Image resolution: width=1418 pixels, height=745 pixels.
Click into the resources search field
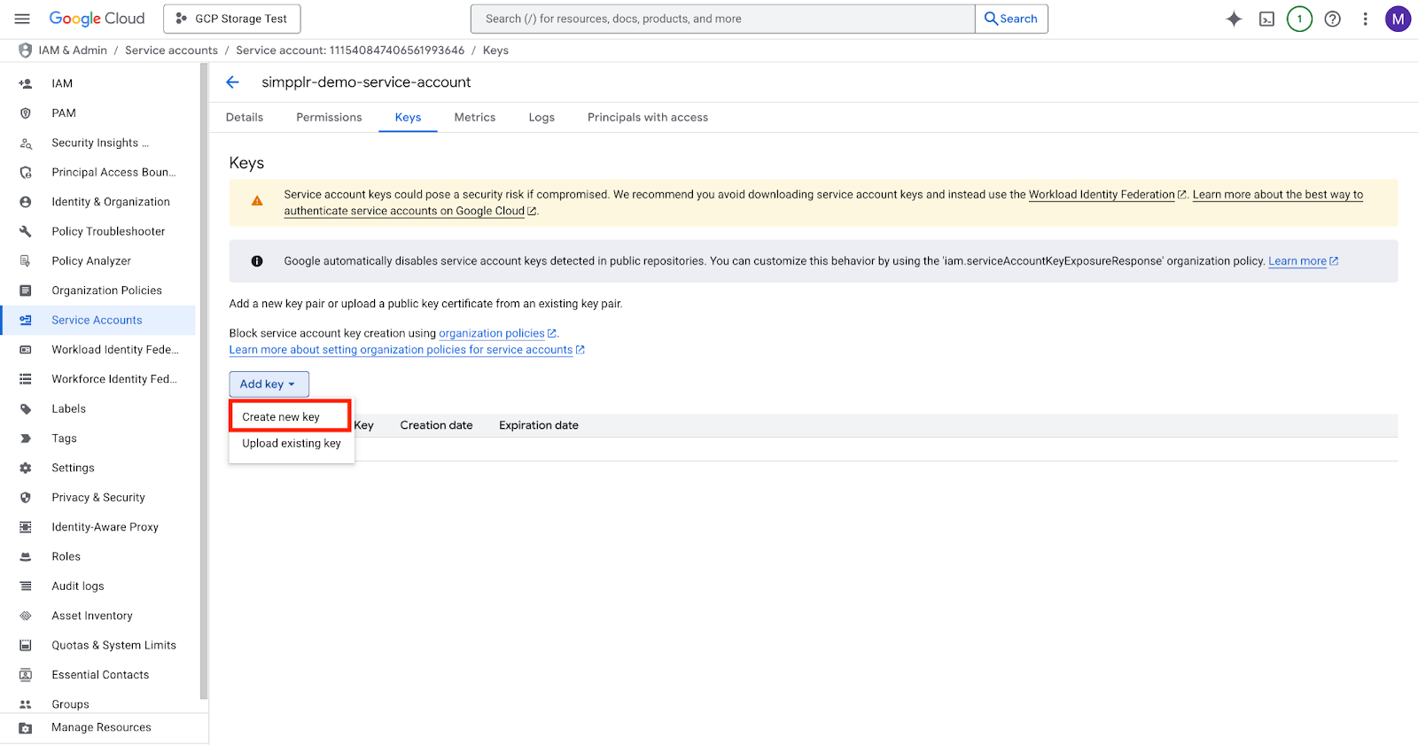[x=722, y=19]
